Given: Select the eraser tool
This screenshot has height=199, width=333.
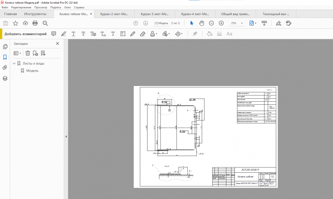Looking at the screenshot, I should pos(143,34).
